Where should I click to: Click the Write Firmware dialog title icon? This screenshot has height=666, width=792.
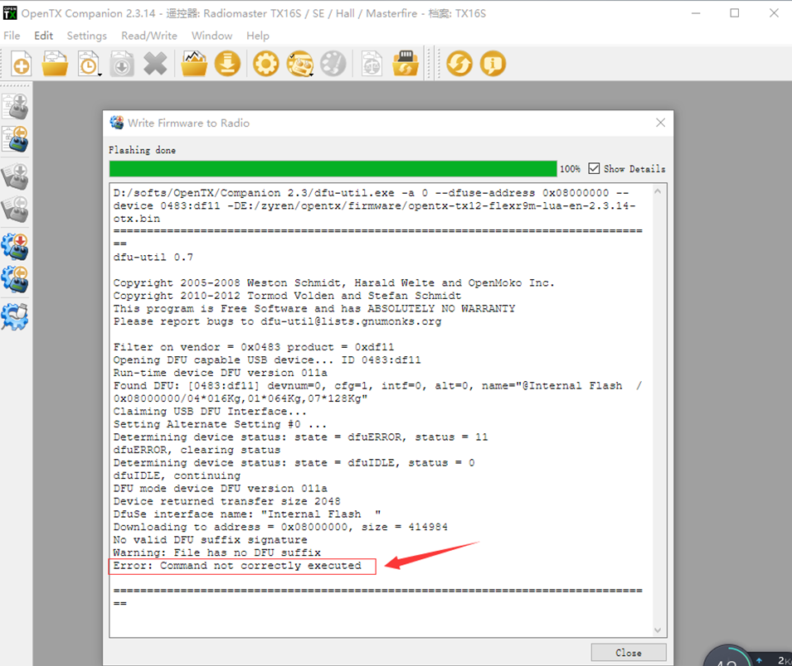click(117, 123)
